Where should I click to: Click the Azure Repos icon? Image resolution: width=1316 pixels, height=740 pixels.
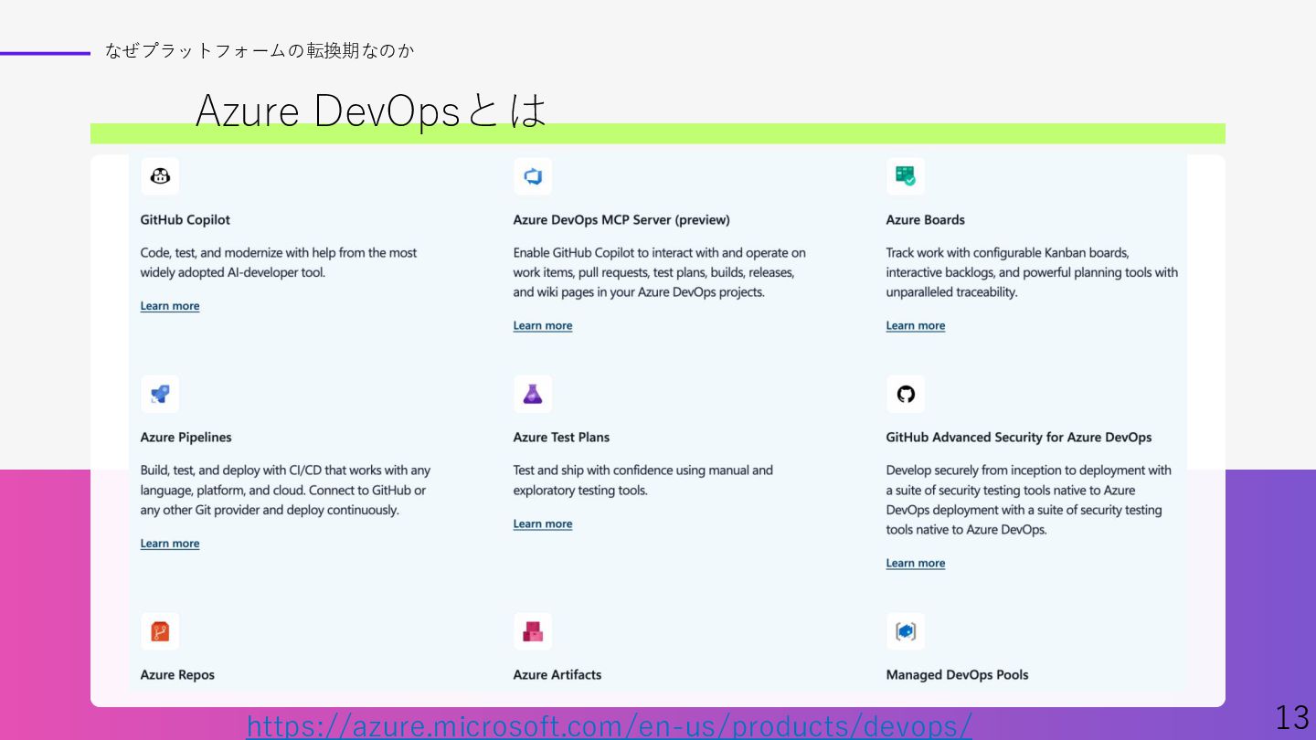160,631
